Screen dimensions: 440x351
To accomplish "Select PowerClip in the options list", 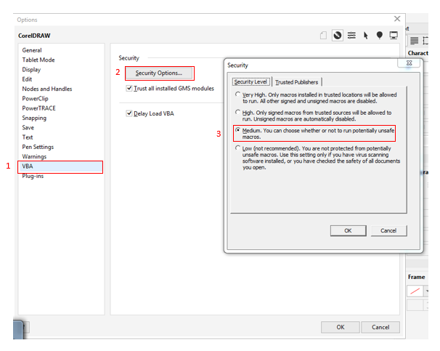I will (36, 99).
